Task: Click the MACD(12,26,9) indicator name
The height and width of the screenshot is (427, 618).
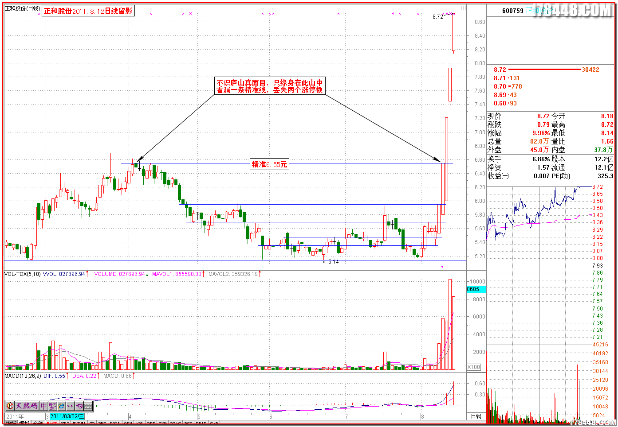Action: (23, 376)
